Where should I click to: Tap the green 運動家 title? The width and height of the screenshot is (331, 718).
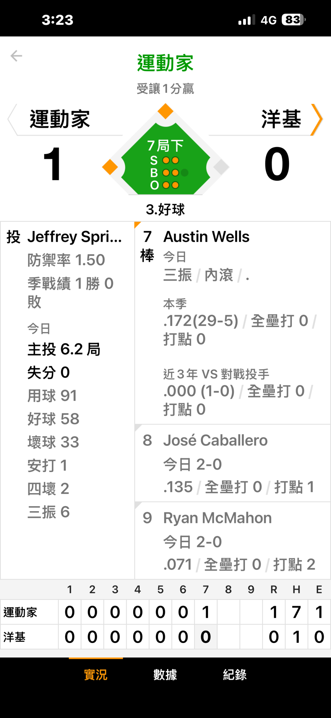(x=165, y=63)
